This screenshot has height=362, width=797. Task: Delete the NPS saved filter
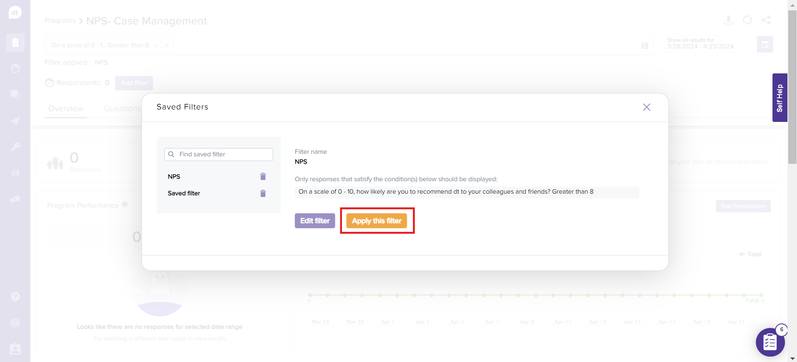coord(263,177)
